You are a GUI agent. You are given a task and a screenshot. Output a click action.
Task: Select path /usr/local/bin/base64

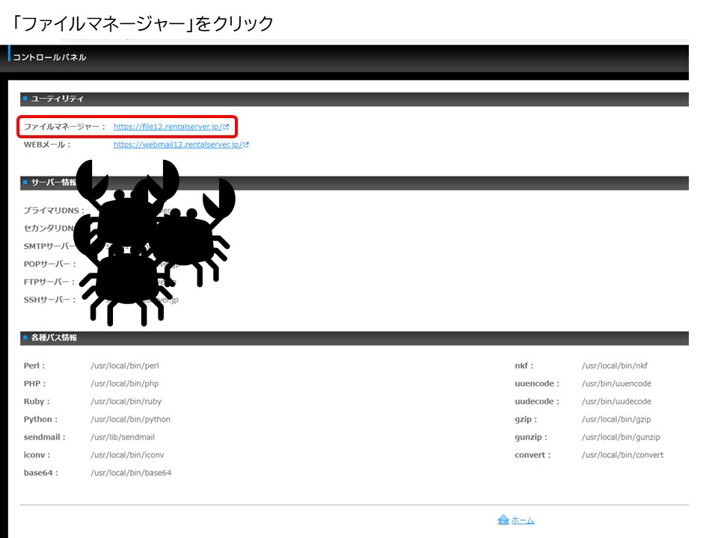coord(131,472)
